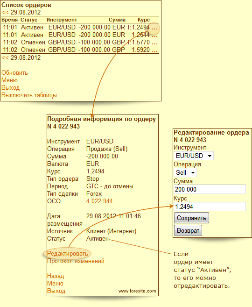Click Редактировать to edit the order
The height and width of the screenshot is (307, 252).
tap(68, 254)
